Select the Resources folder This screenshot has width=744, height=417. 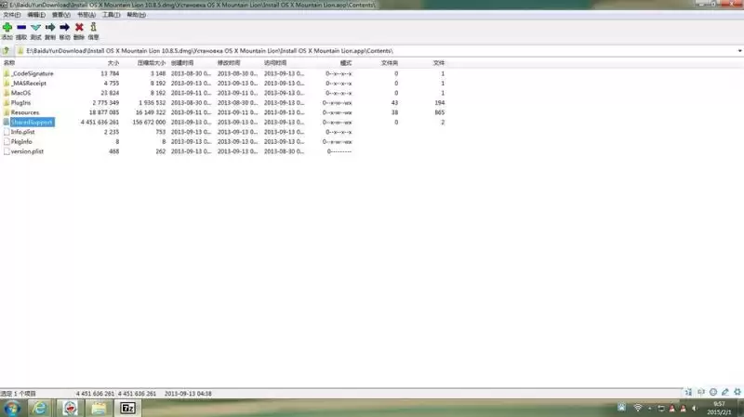click(x=25, y=112)
